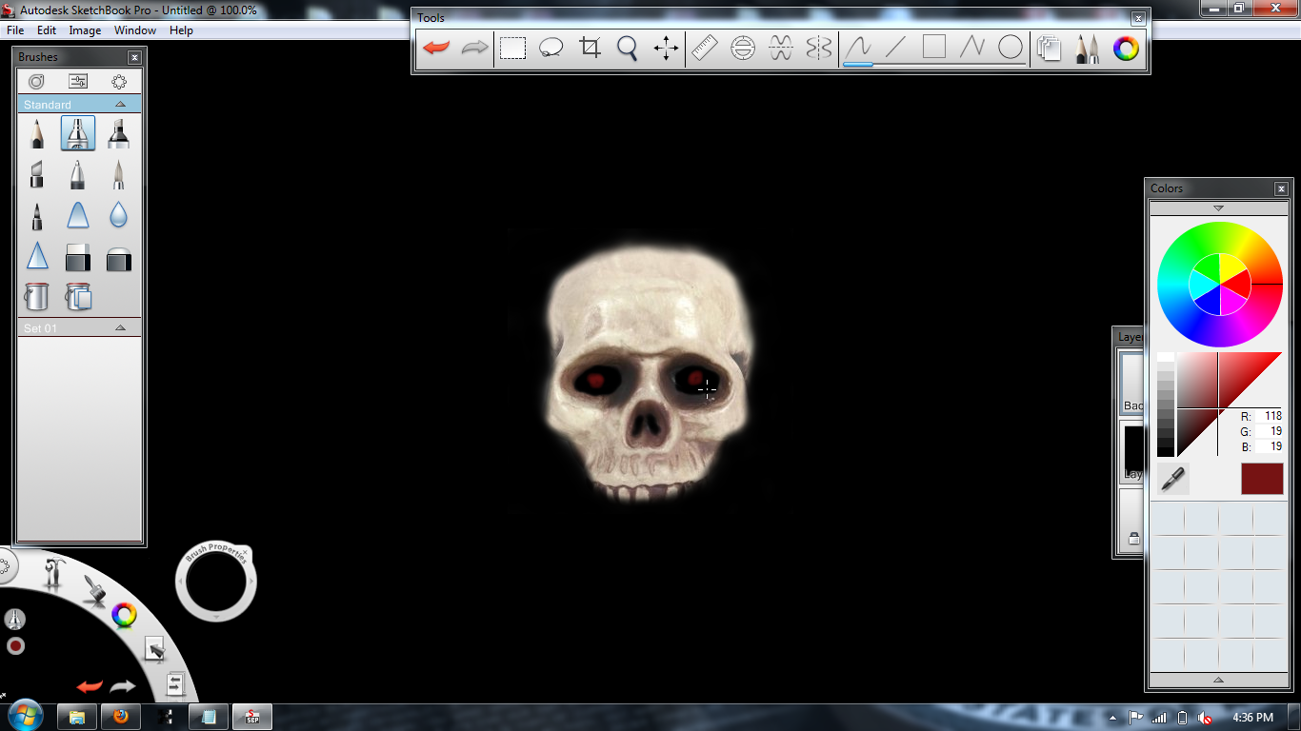Open the Color editor ring in Tools
Image resolution: width=1301 pixels, height=731 pixels.
pyautogui.click(x=1126, y=49)
